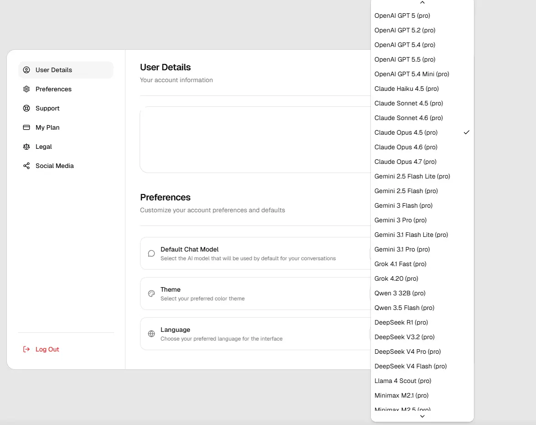Pick DeepSeek V4 Flash (pro)

point(422,366)
